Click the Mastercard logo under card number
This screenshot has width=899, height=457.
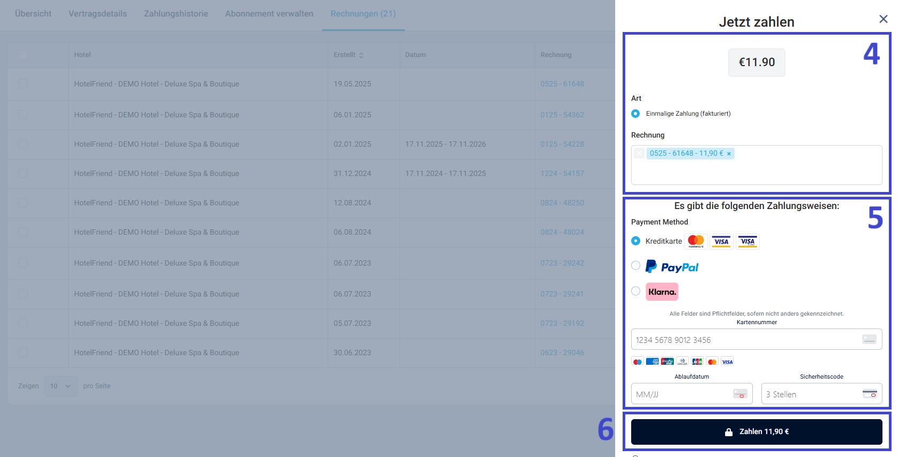tap(712, 362)
